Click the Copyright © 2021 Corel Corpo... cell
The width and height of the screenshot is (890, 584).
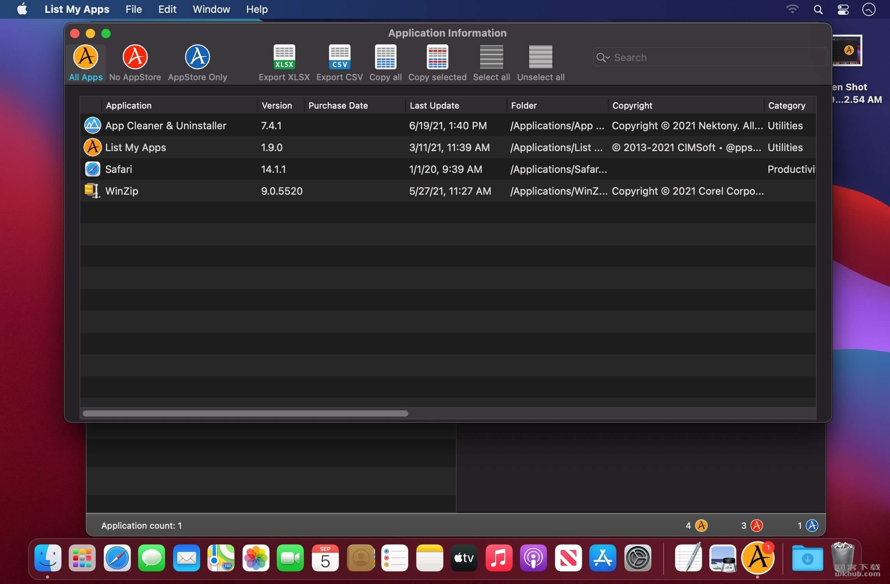687,191
